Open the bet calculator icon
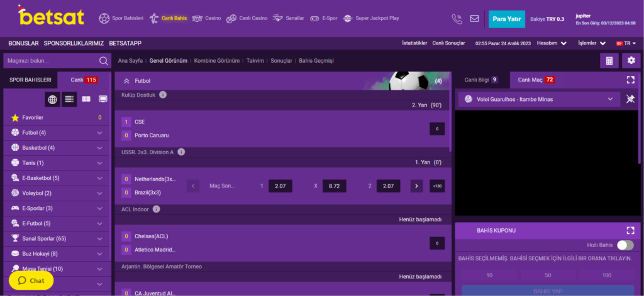Image resolution: width=644 pixels, height=296 pixels. tap(609, 61)
